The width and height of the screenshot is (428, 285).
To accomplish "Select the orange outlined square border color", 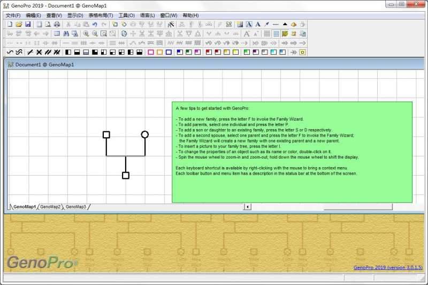I will coord(160,52).
